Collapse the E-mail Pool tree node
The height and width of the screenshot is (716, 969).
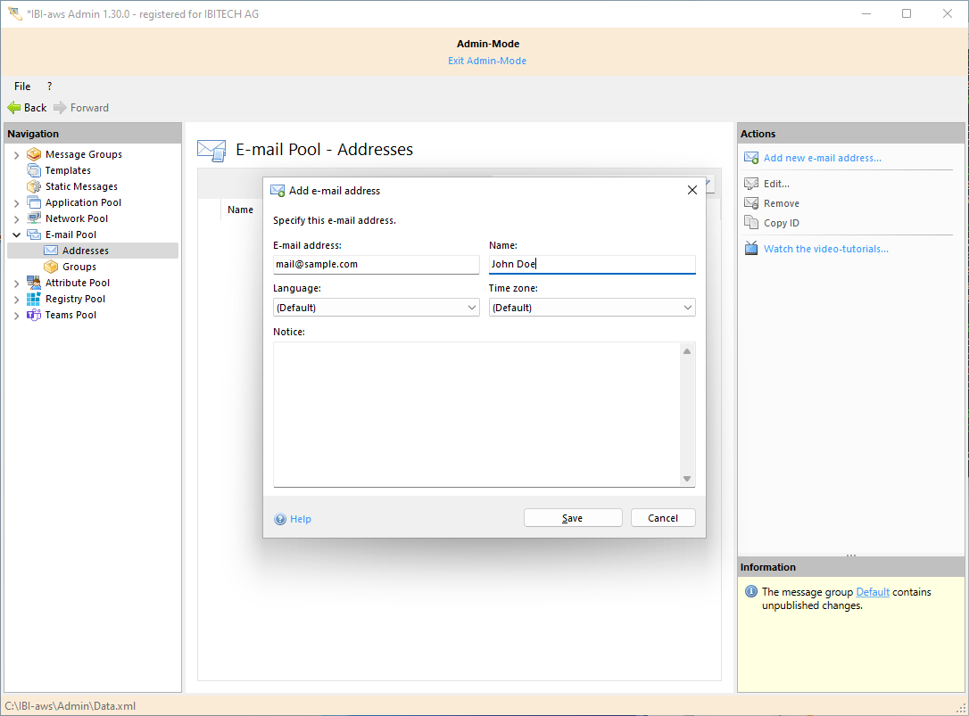pyautogui.click(x=16, y=235)
